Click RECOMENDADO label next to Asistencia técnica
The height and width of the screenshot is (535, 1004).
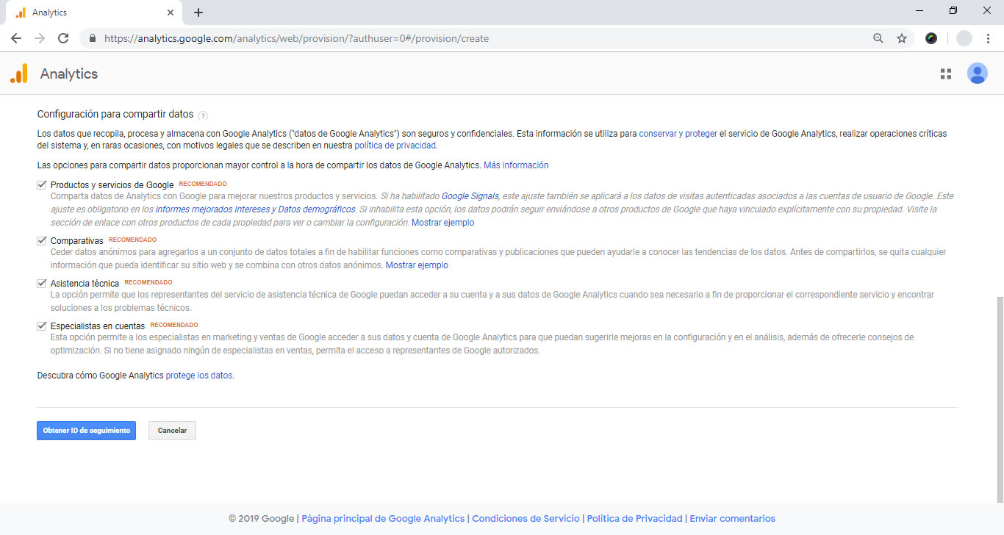pos(148,282)
